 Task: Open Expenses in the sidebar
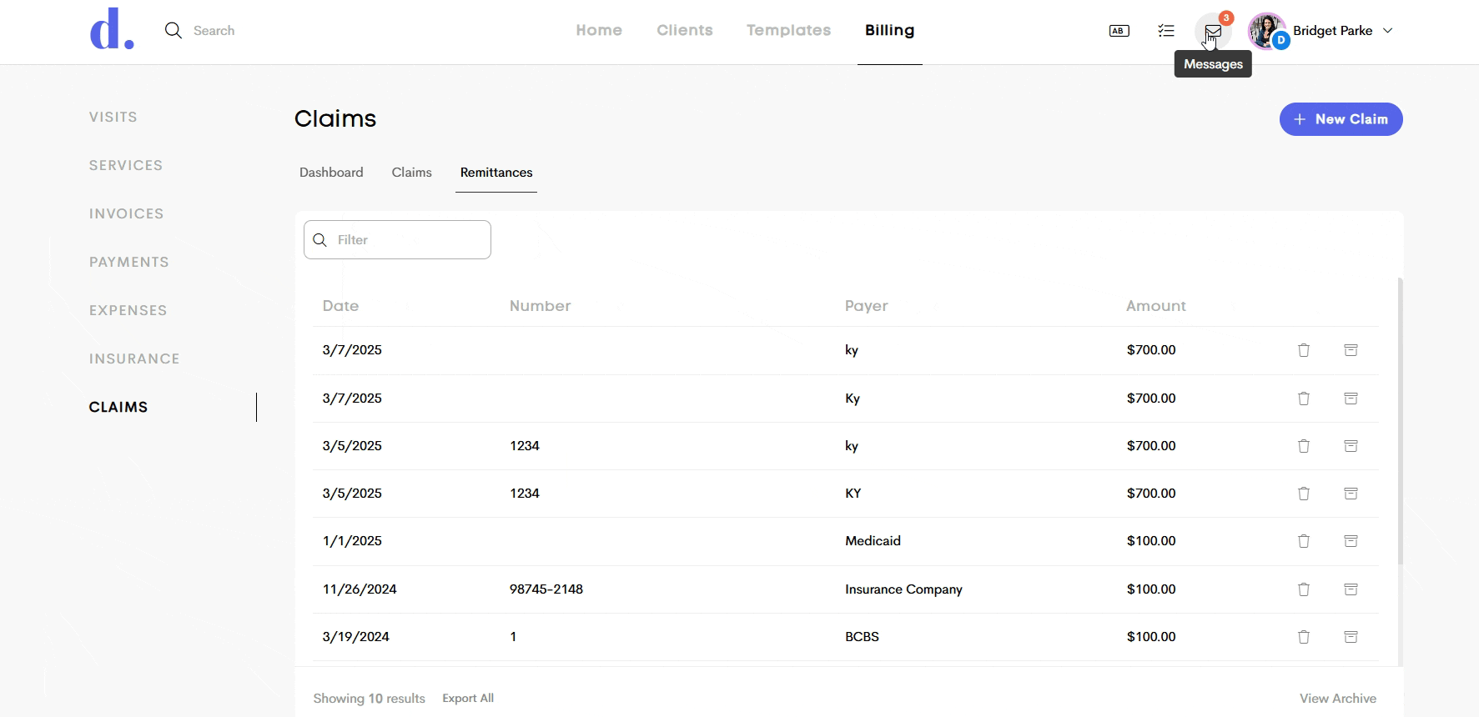tap(128, 310)
